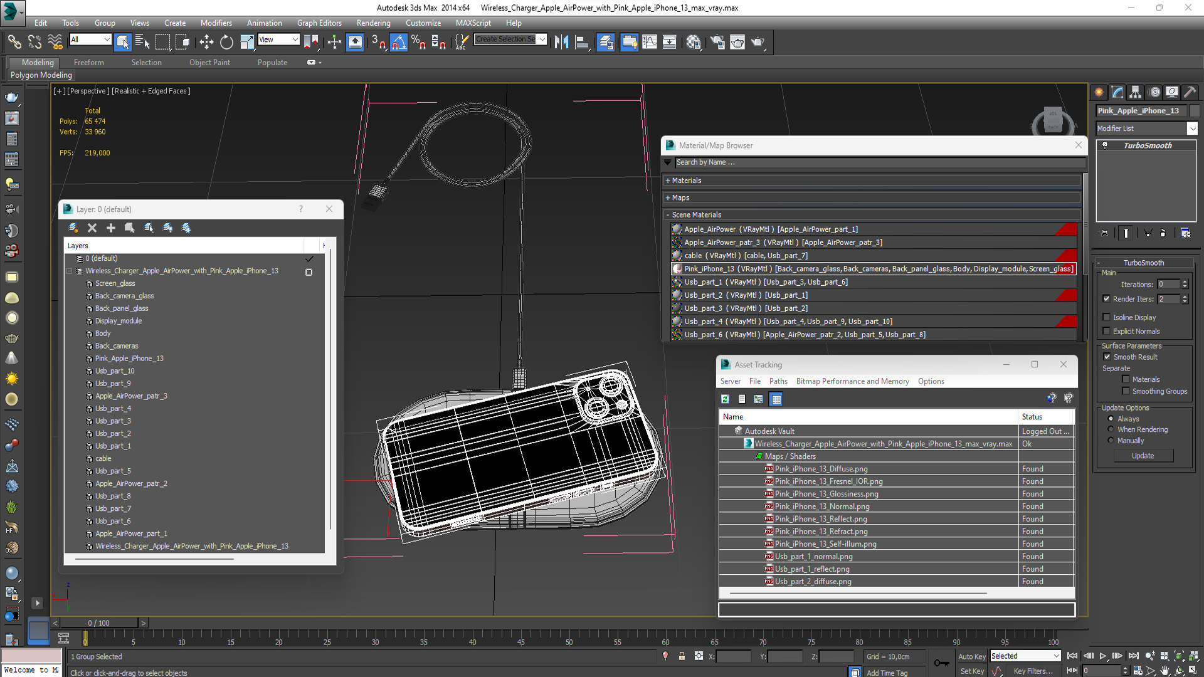Collapse the Scene Materials group
Screen dimensions: 1204x677
point(668,214)
